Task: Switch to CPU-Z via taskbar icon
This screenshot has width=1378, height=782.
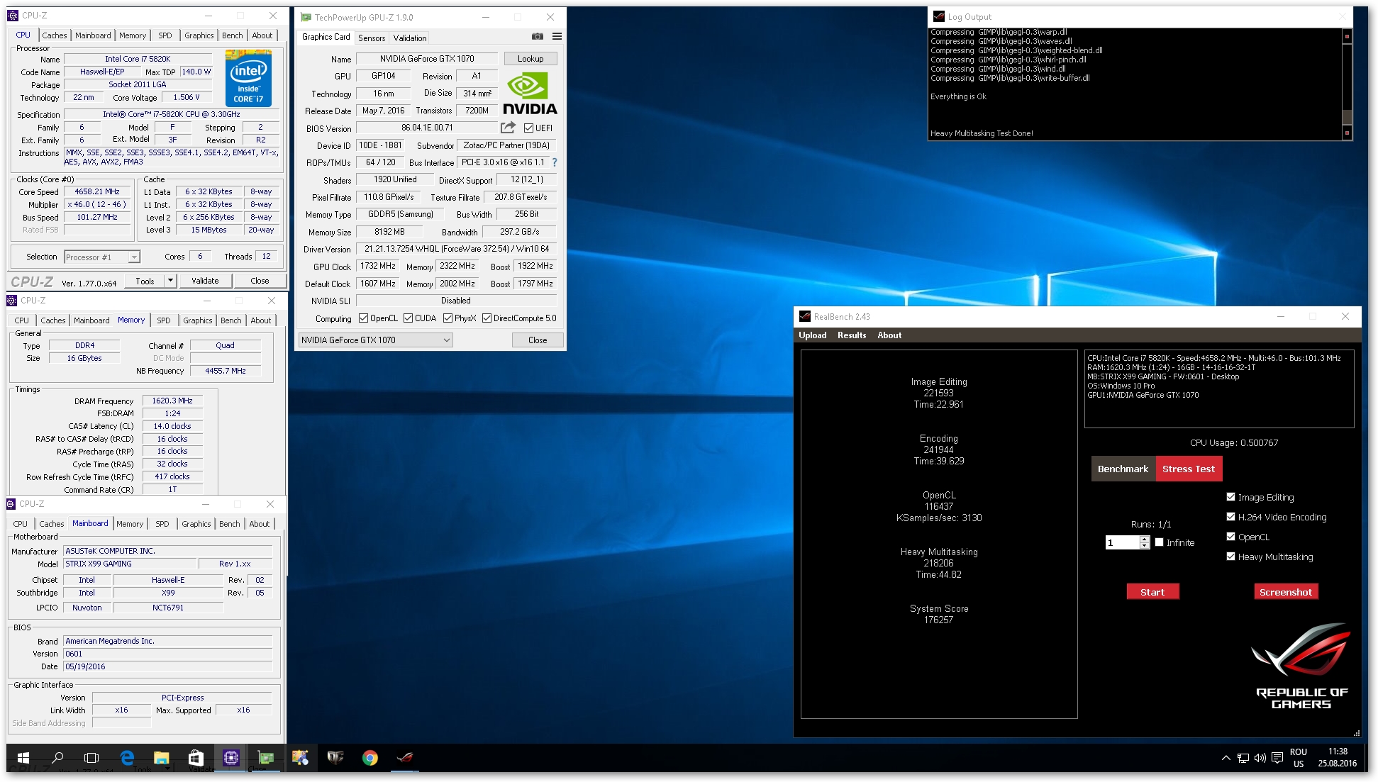Action: tap(230, 758)
